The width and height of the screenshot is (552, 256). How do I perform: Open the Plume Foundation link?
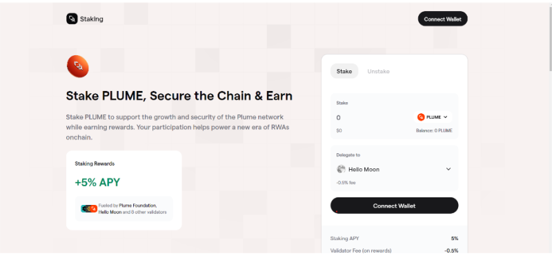pos(137,206)
